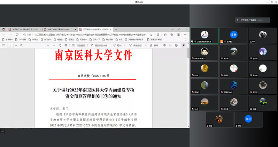Click the PDF page number field
The image size is (278, 147).
click(x=11, y=45)
